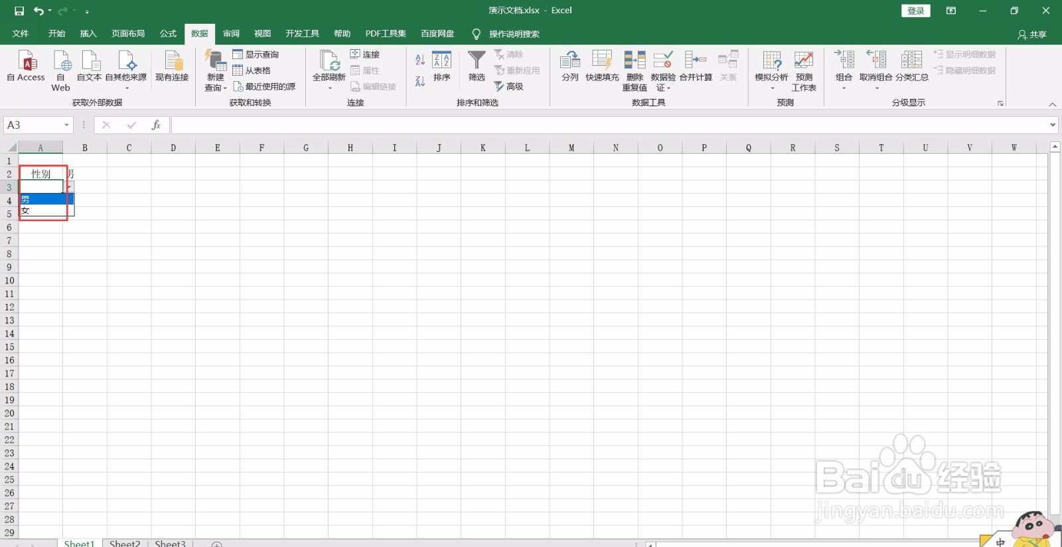Click the Select All corner triangle
The image size is (1062, 547).
click(12, 147)
